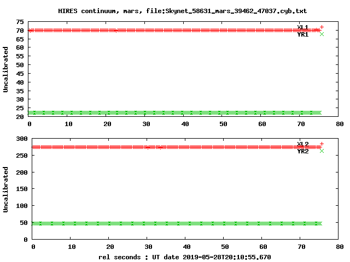350x262 pixels.
Task: Click the 100 tick label on the y-axis
Action: 22,206
